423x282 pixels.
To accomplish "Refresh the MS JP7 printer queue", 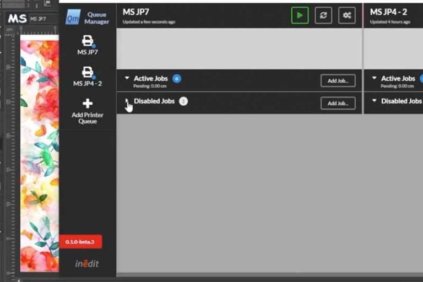I will point(323,15).
